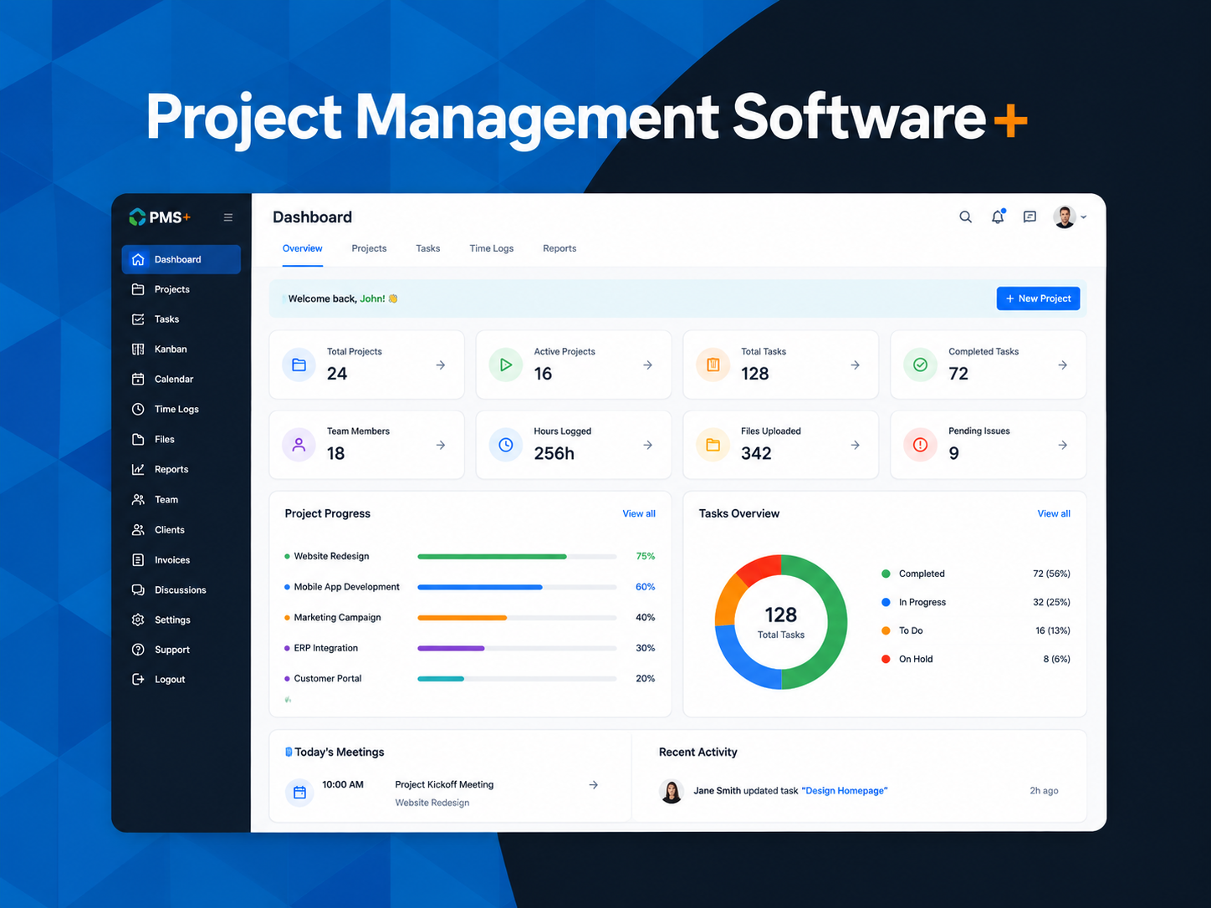
Task: Click the Customer Portal project row
Action: click(x=470, y=679)
